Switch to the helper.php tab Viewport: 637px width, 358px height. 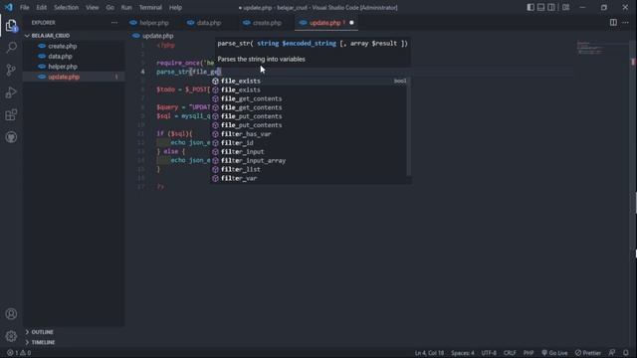(x=154, y=23)
